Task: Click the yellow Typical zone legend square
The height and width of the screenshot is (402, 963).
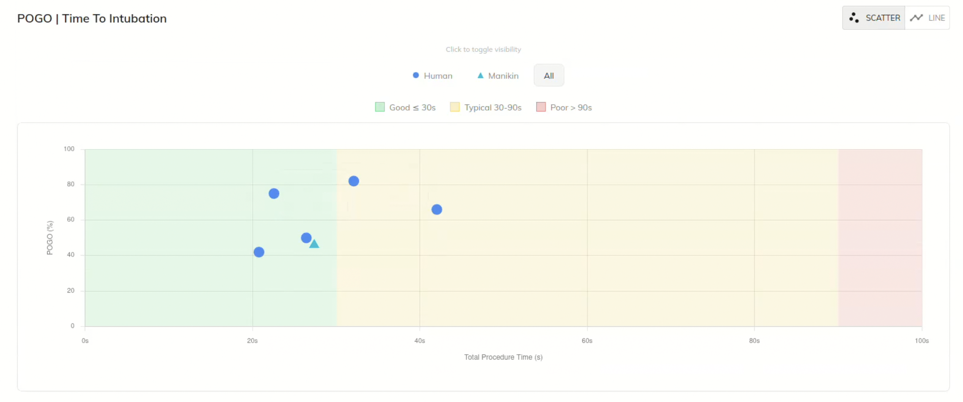Action: 454,107
